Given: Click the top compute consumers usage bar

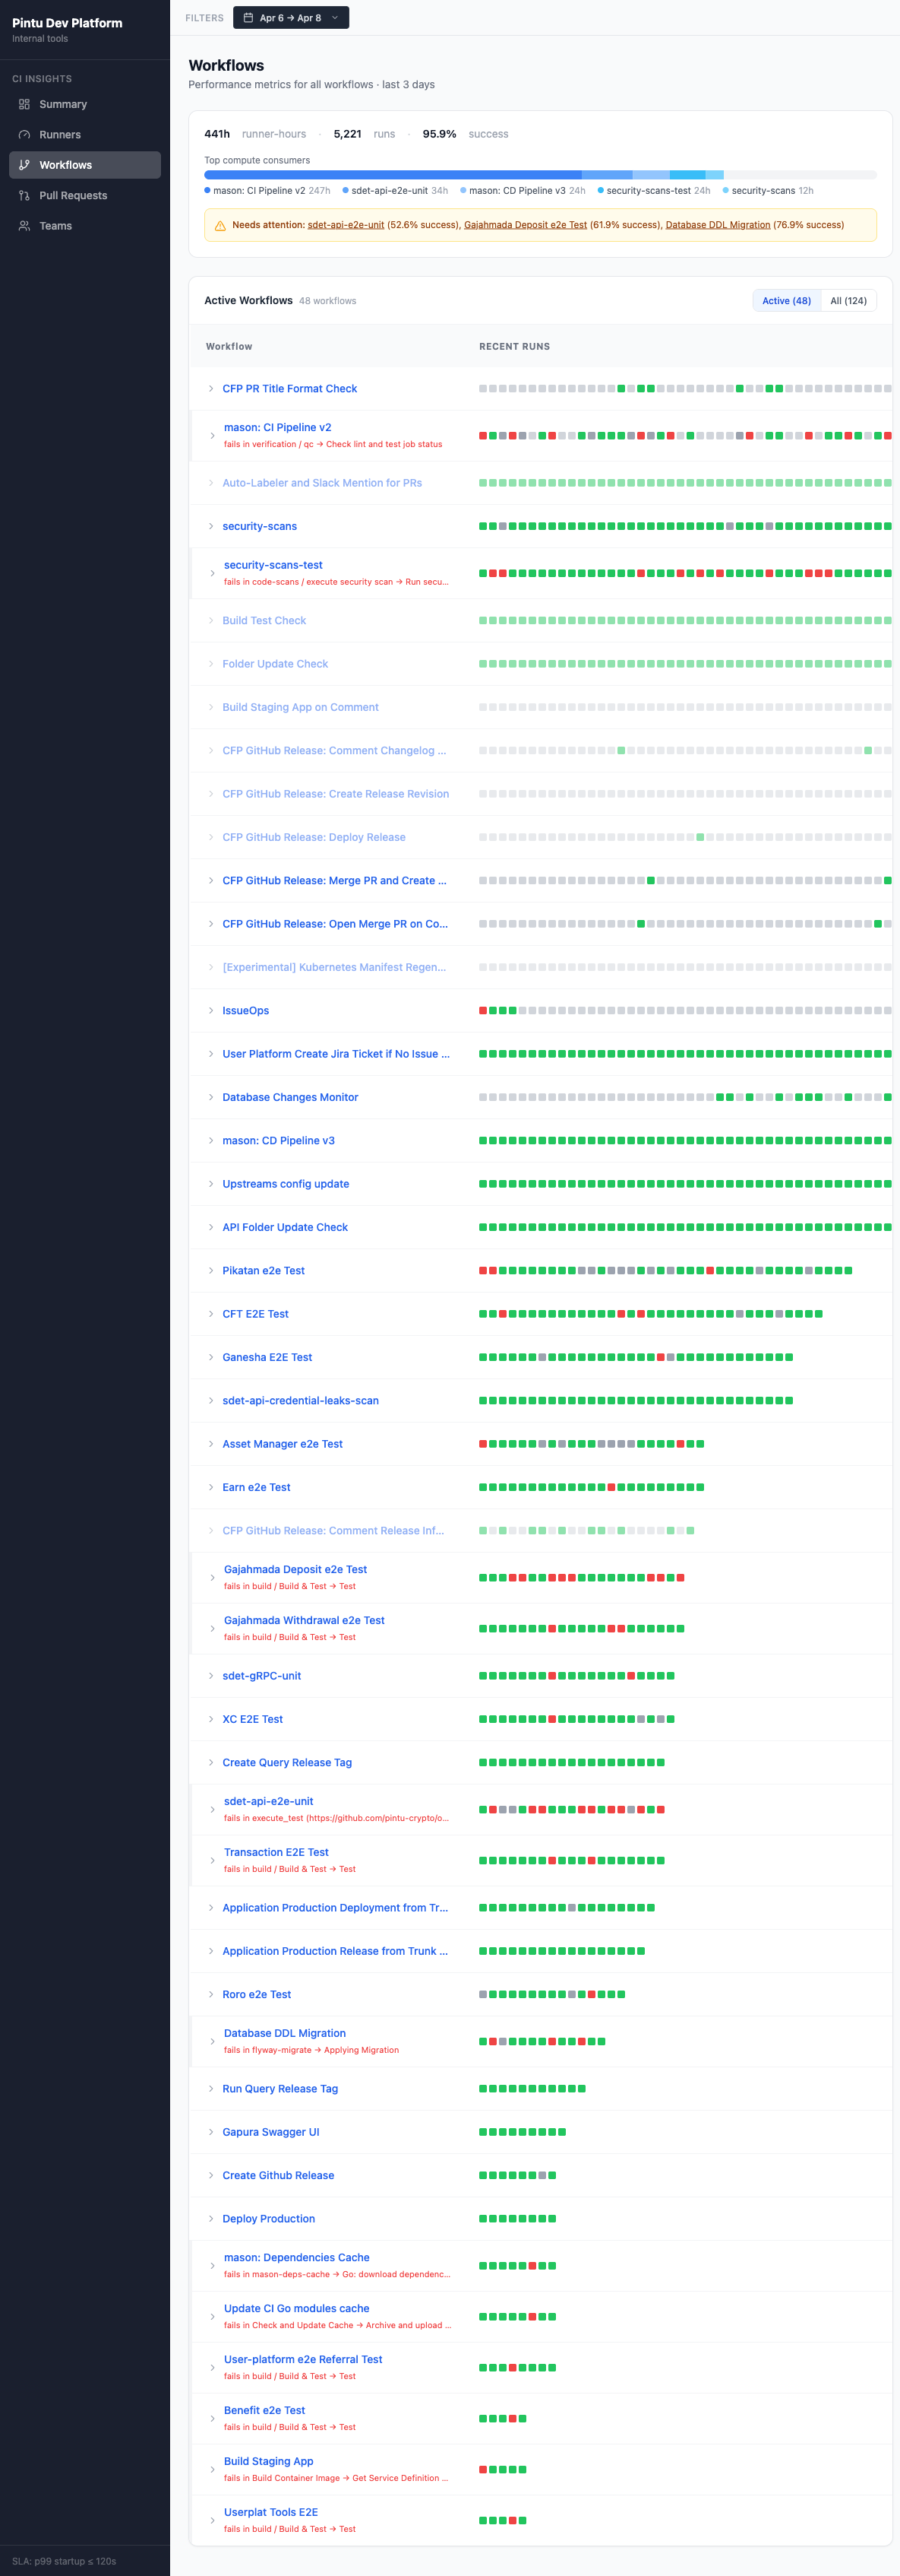Looking at the screenshot, I should tap(541, 175).
